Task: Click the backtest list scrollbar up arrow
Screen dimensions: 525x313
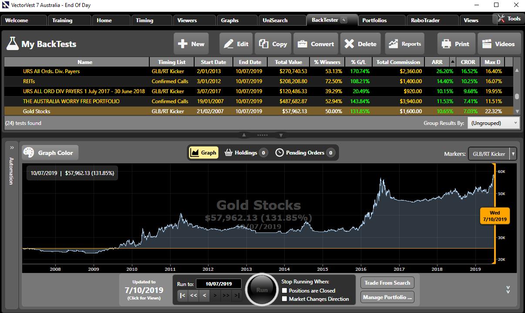Action: [x=517, y=71]
